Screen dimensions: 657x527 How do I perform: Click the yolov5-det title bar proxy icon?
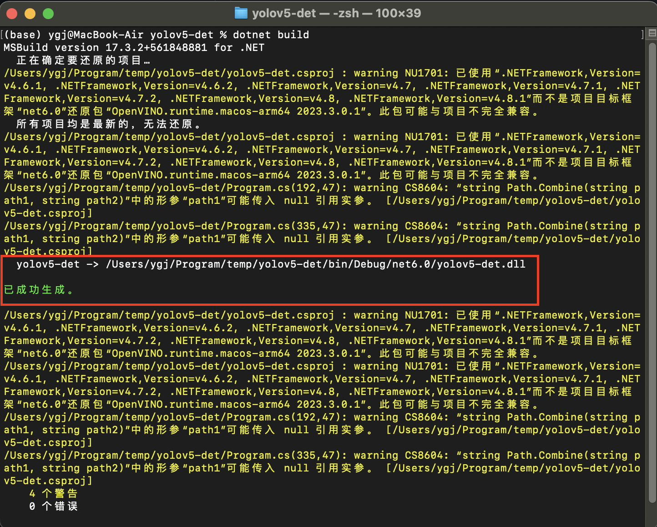241,13
